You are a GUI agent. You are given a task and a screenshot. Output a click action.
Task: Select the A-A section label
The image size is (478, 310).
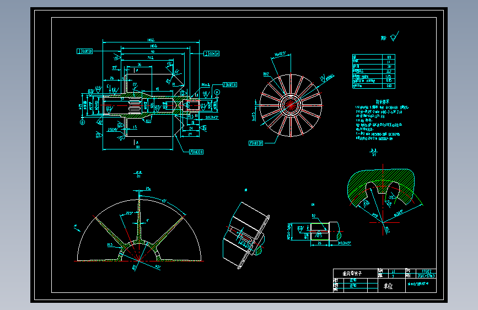[138, 174]
